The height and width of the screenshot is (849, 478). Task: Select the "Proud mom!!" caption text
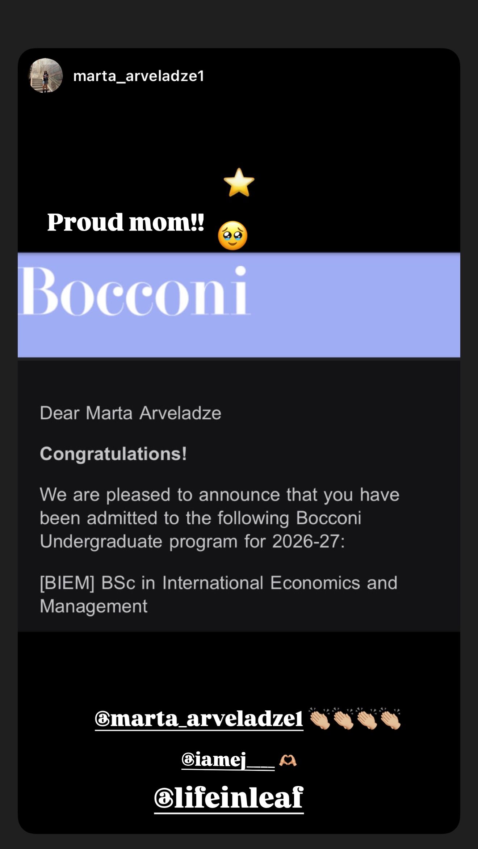126,222
